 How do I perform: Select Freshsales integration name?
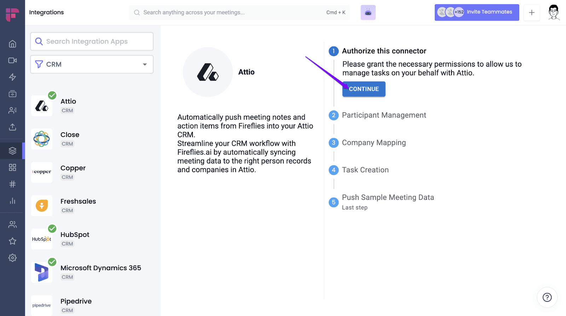[78, 201]
